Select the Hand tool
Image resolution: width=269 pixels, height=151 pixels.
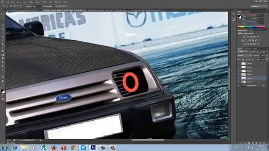[3, 81]
